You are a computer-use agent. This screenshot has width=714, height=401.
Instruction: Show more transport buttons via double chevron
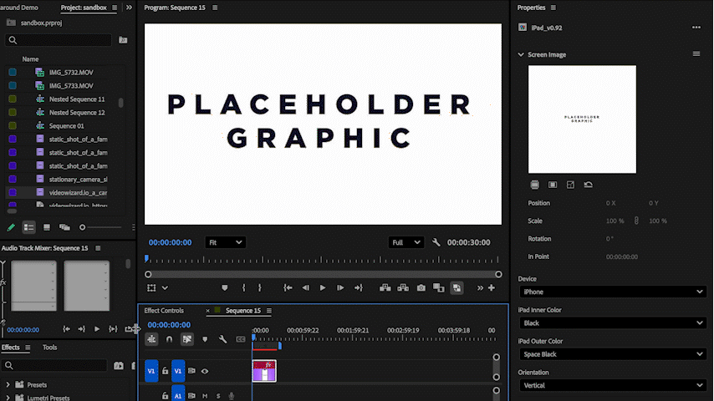point(480,288)
